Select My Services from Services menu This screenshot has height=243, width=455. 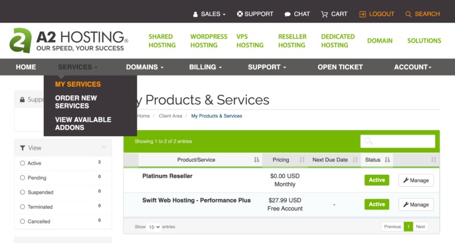point(78,85)
